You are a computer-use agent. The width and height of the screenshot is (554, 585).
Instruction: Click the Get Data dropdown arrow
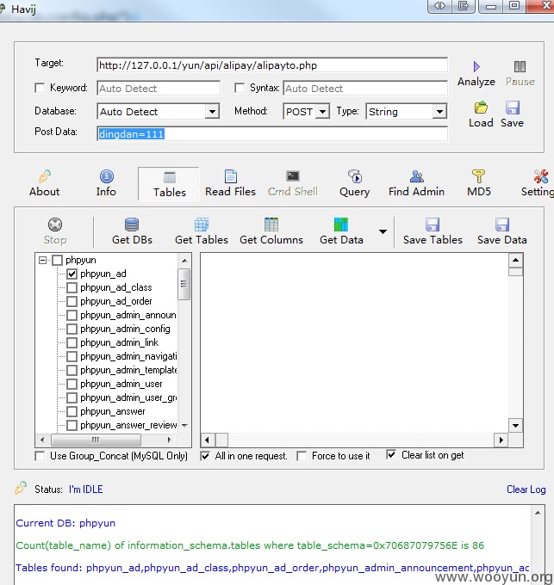point(382,231)
